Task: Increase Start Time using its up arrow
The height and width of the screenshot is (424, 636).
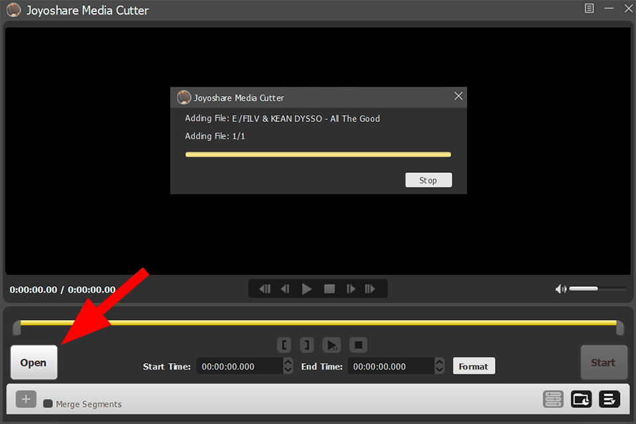Action: 288,362
